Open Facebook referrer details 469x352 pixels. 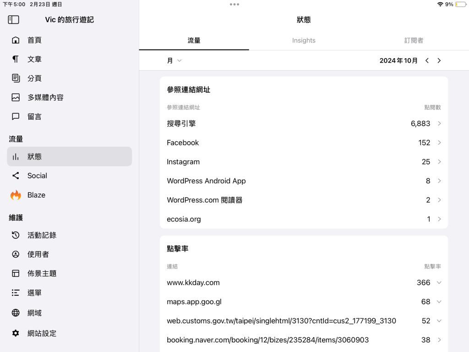(x=303, y=143)
